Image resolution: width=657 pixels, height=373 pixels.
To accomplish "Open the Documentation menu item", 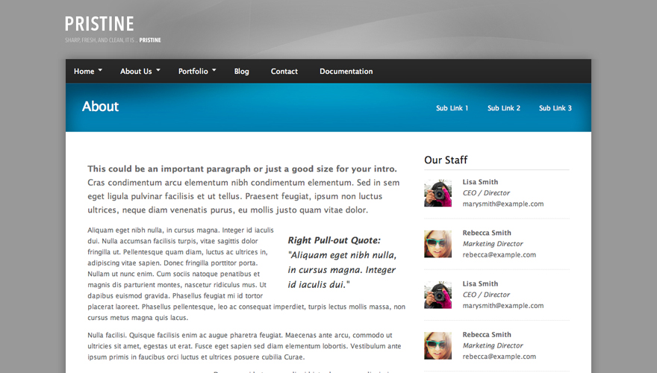I will [x=346, y=72].
